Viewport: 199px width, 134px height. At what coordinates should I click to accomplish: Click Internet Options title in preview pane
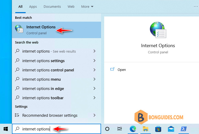click(x=158, y=46)
